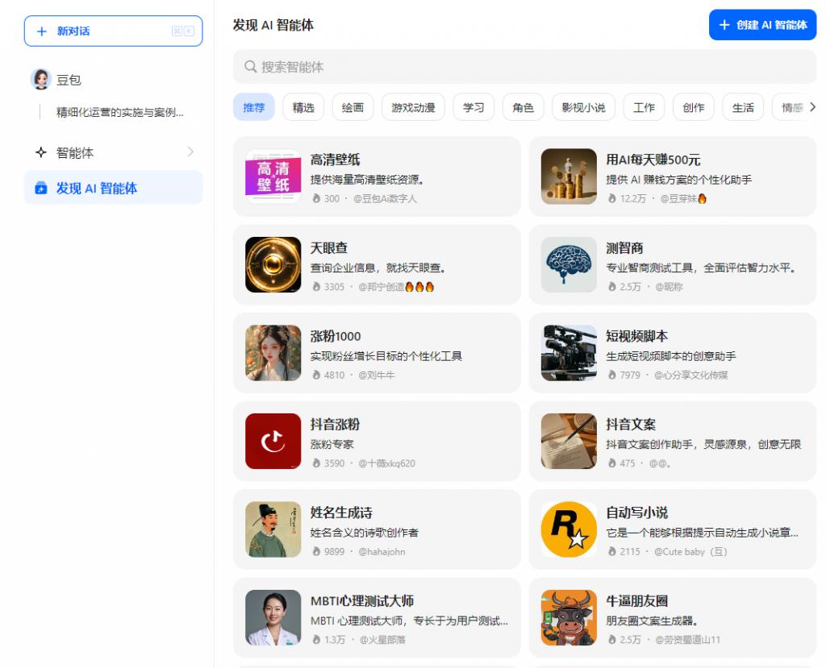Select the 精选 category tab
826x668 pixels.
click(x=303, y=107)
